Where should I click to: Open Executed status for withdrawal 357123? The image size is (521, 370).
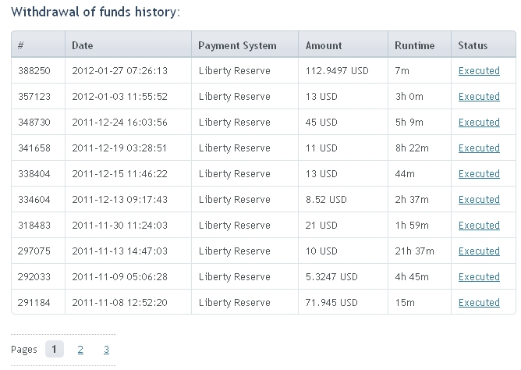(x=479, y=97)
